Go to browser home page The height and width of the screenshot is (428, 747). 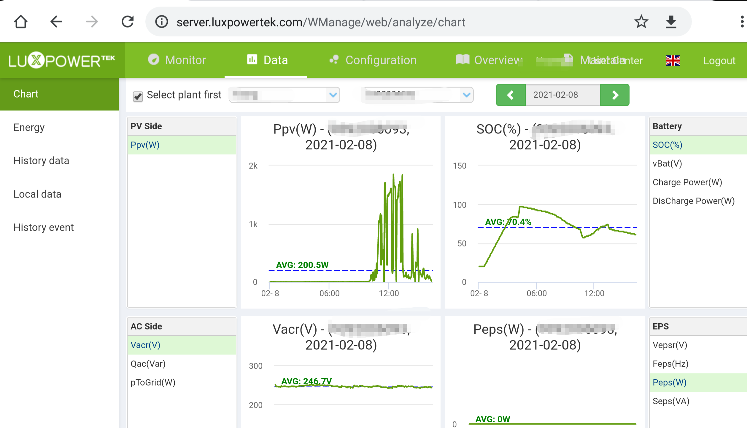click(21, 22)
